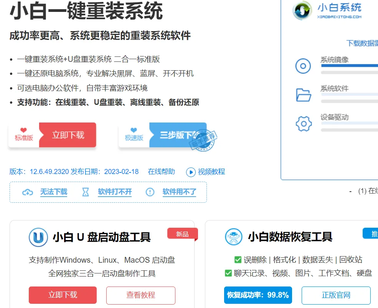Screen dimensions: 378x308
Task: Click the 小白 U 盘启动盘工具 logo icon
Action: [x=38, y=237]
